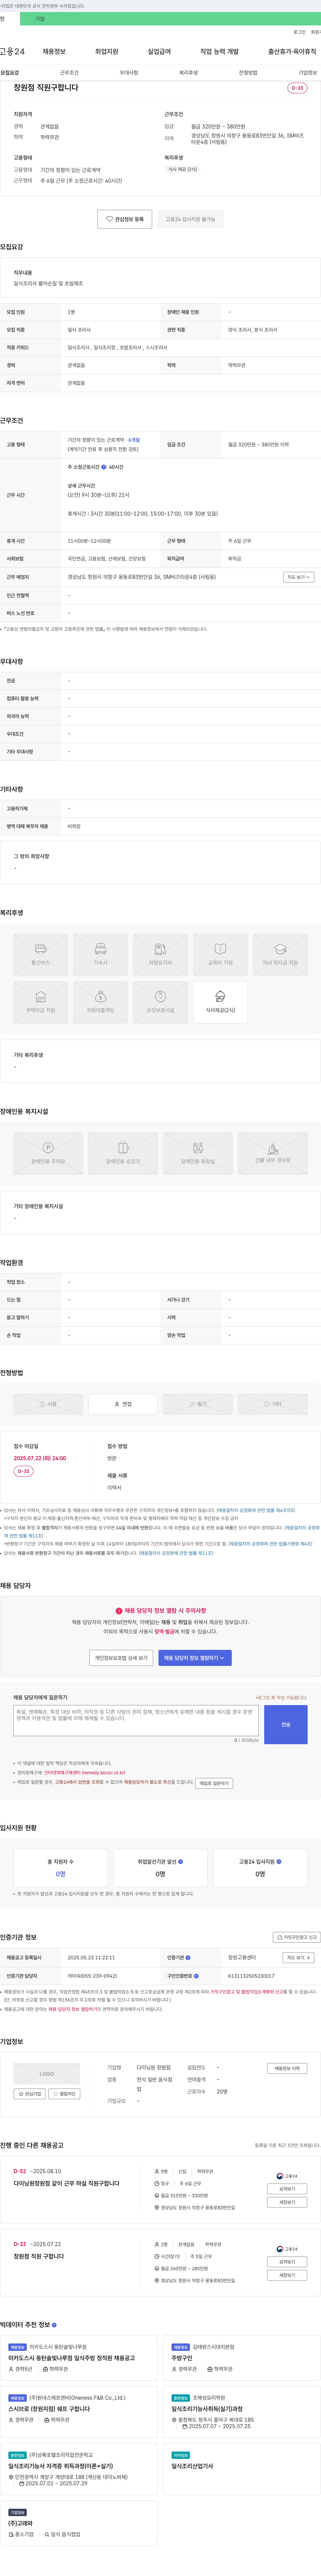
Task: Click 요약보기 for the D-33 posting
Action: [287, 2262]
